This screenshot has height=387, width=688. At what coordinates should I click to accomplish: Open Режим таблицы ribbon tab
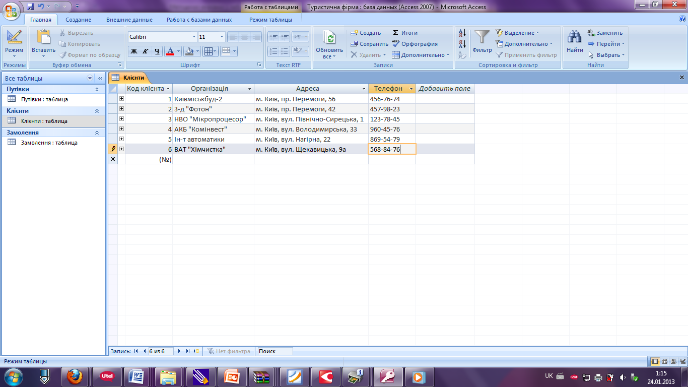pyautogui.click(x=270, y=20)
